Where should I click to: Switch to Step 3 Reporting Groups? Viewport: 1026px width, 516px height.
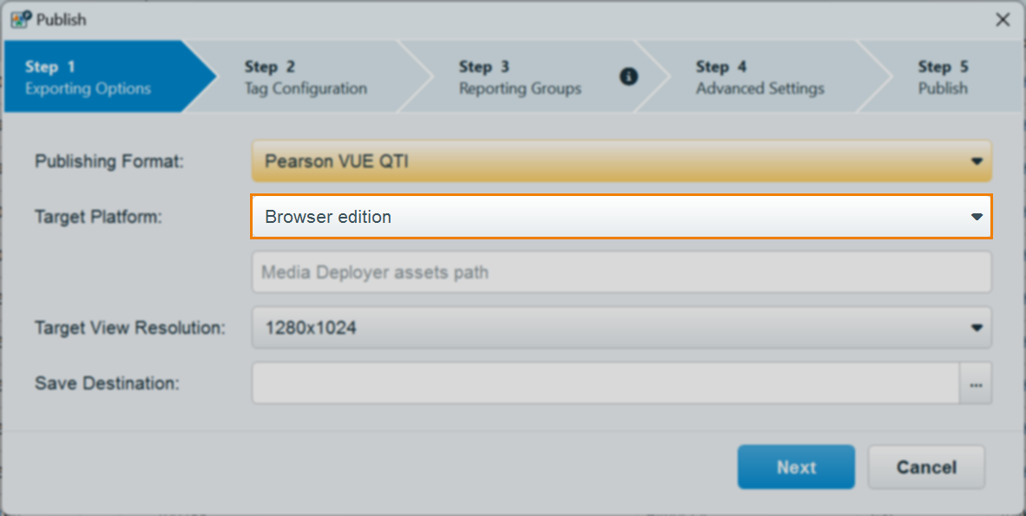pos(520,77)
